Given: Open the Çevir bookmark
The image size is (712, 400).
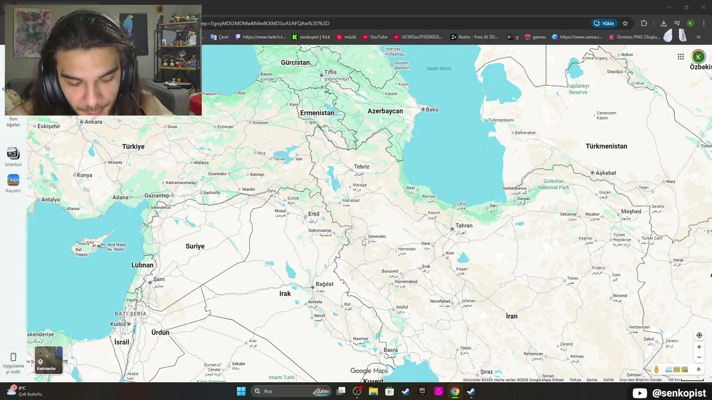Looking at the screenshot, I should (220, 37).
